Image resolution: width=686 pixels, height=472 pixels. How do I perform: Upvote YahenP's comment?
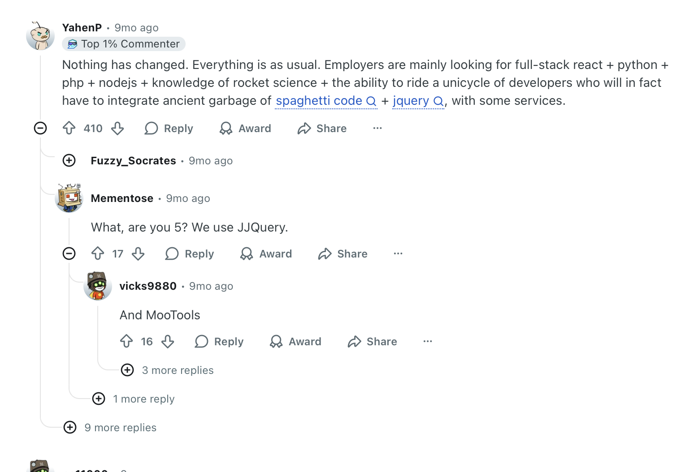point(69,129)
